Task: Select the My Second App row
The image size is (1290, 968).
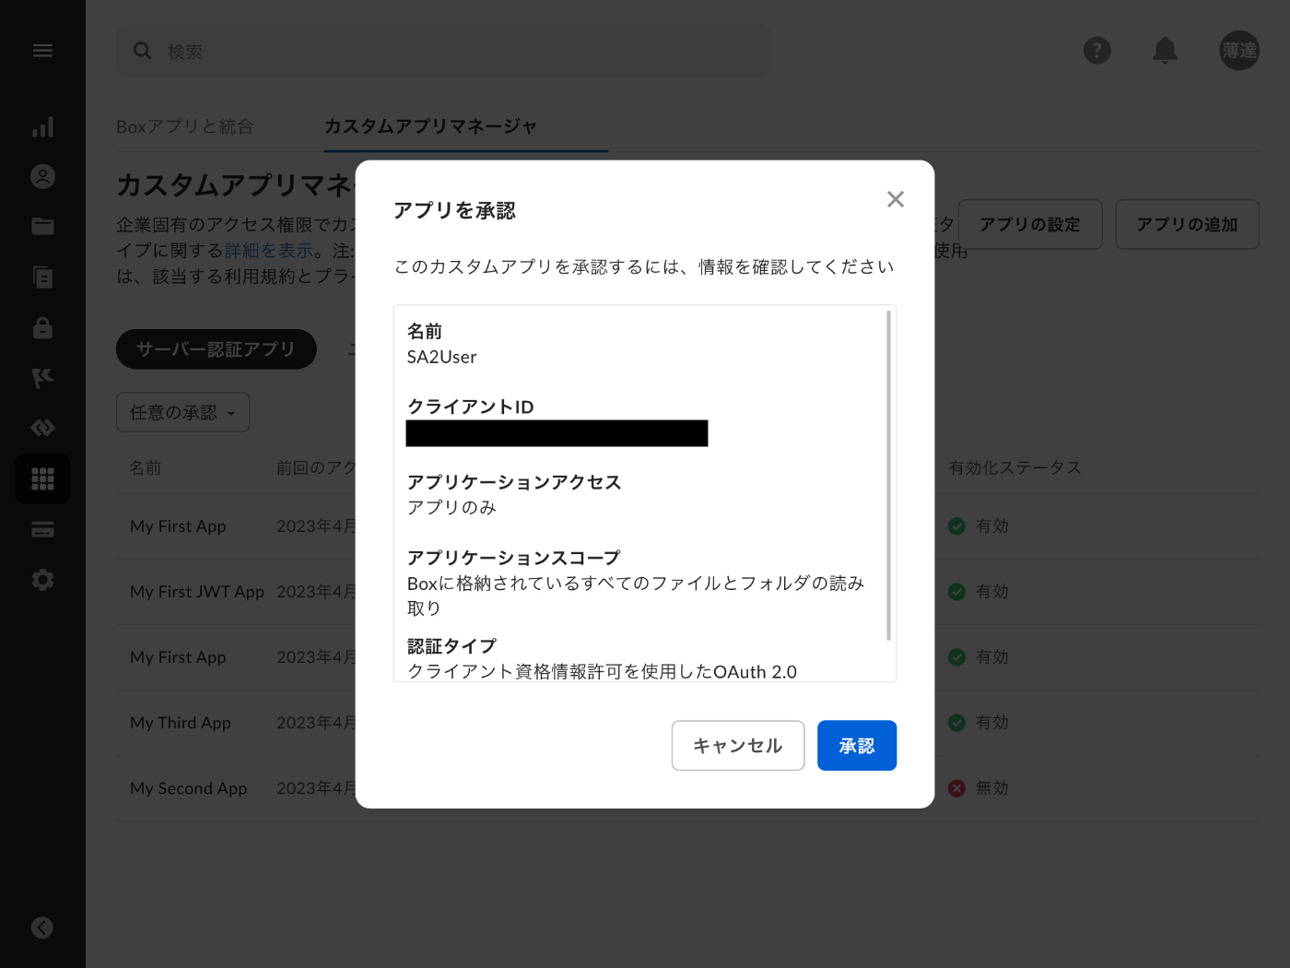Action: pyautogui.click(x=687, y=788)
